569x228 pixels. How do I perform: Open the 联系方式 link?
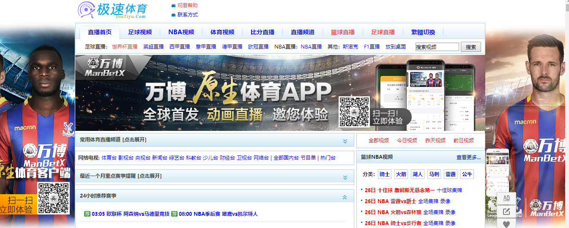187,15
